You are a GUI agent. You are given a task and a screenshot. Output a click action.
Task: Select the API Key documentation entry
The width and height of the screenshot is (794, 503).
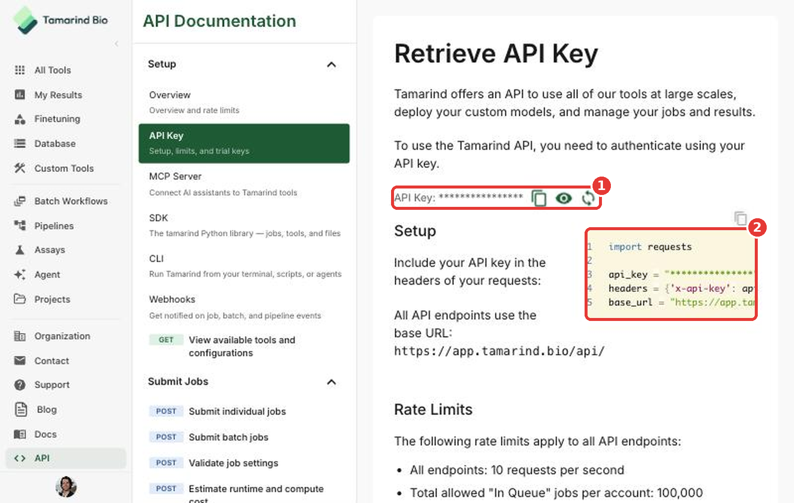pos(244,143)
